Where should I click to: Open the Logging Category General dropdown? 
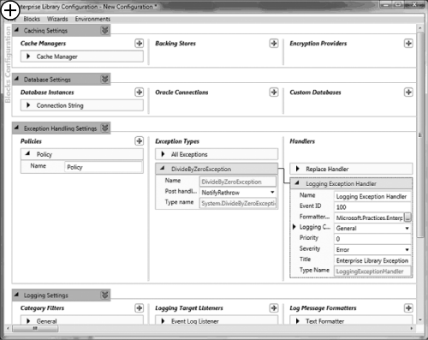(407, 228)
